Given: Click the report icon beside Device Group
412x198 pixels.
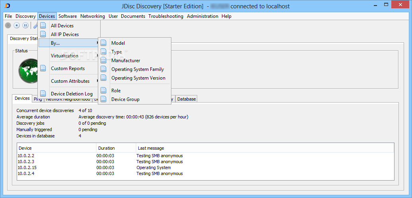Looking at the screenshot, I should pos(103,99).
